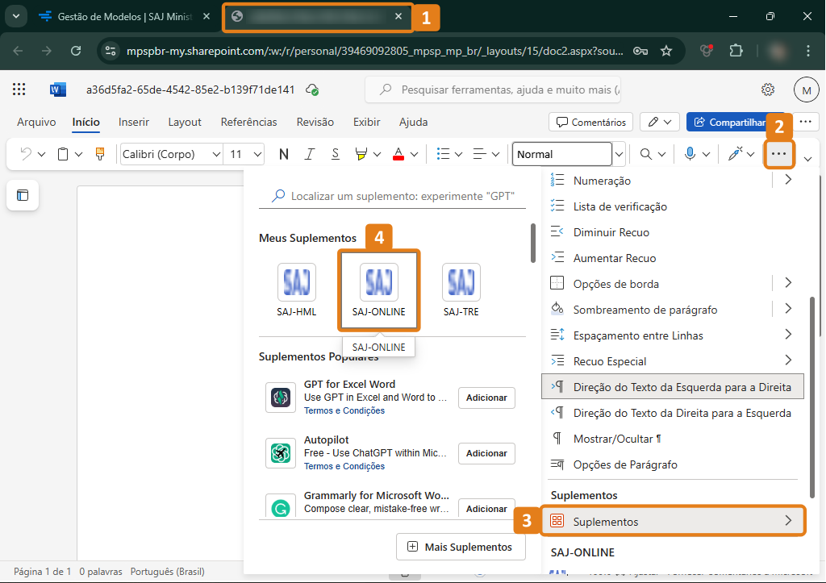Select the SAJ-HML add-in icon
Image resolution: width=826 pixels, height=583 pixels.
[296, 289]
